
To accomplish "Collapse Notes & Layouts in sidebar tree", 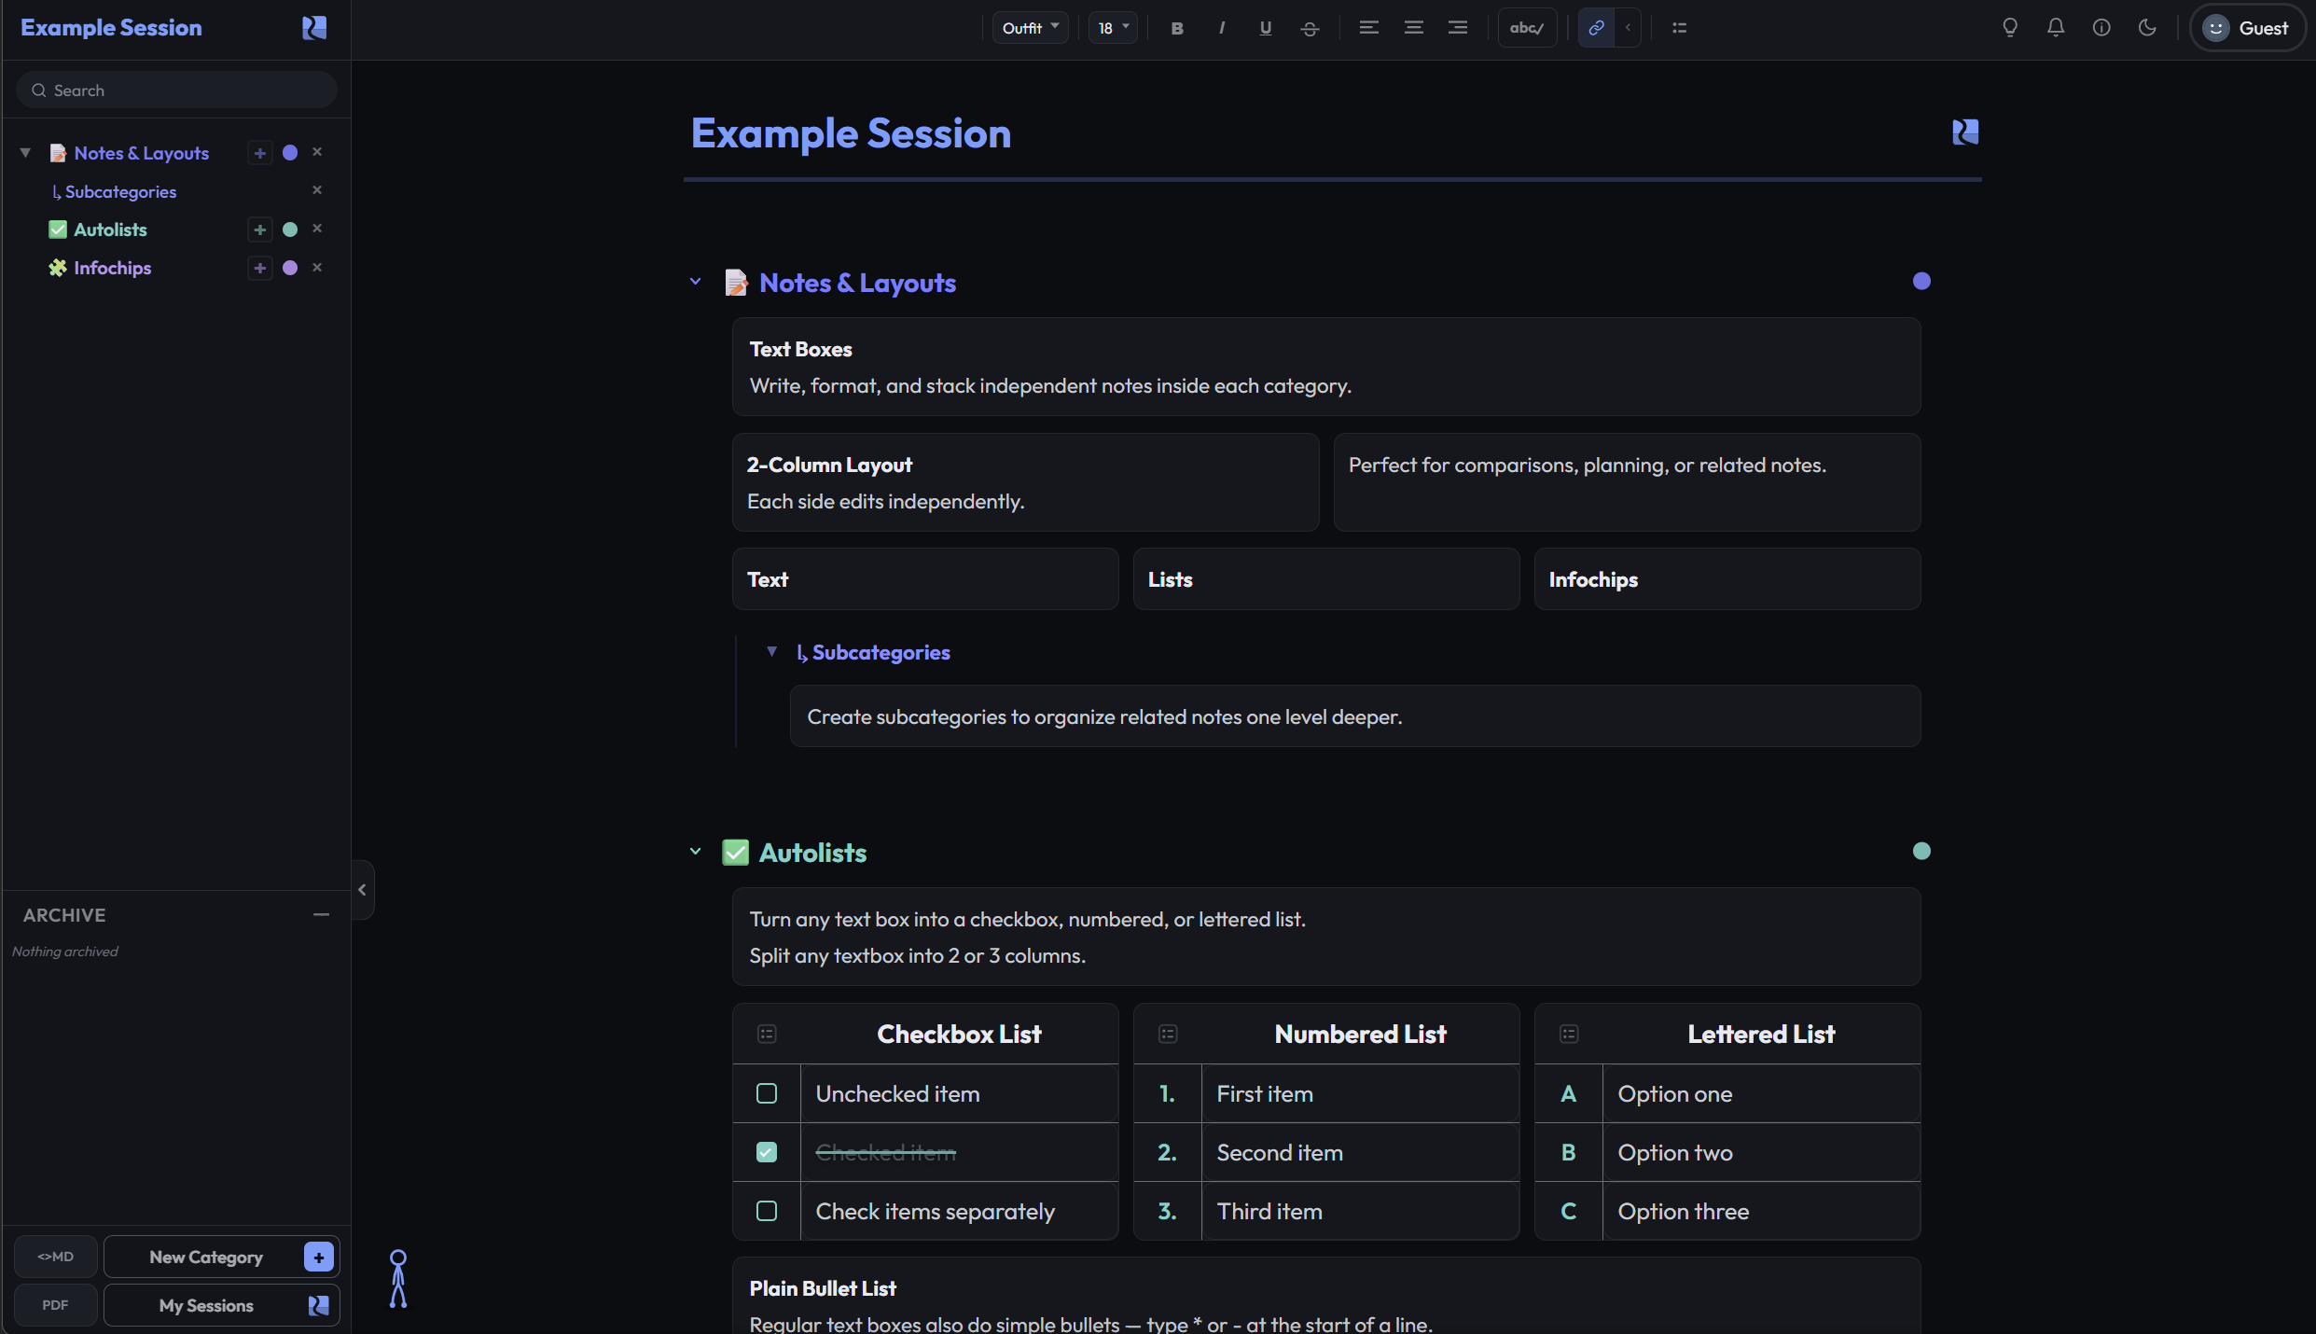I will (25, 153).
